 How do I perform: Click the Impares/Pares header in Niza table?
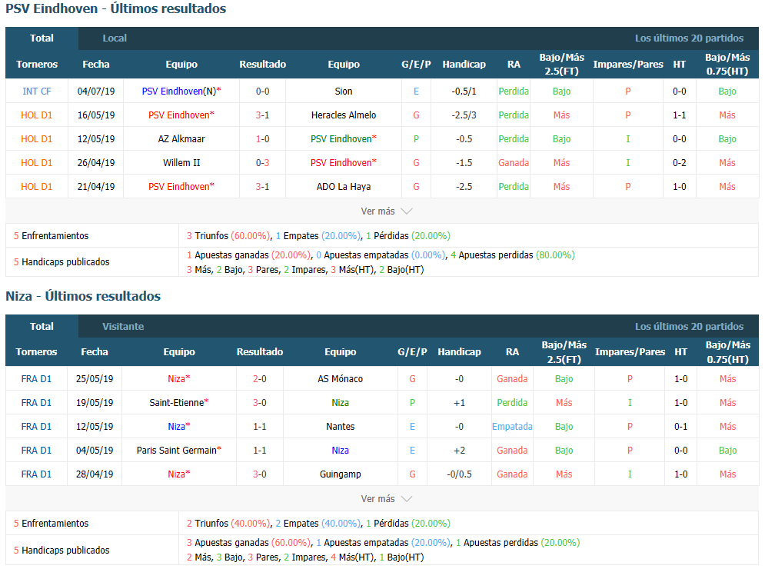click(x=630, y=352)
